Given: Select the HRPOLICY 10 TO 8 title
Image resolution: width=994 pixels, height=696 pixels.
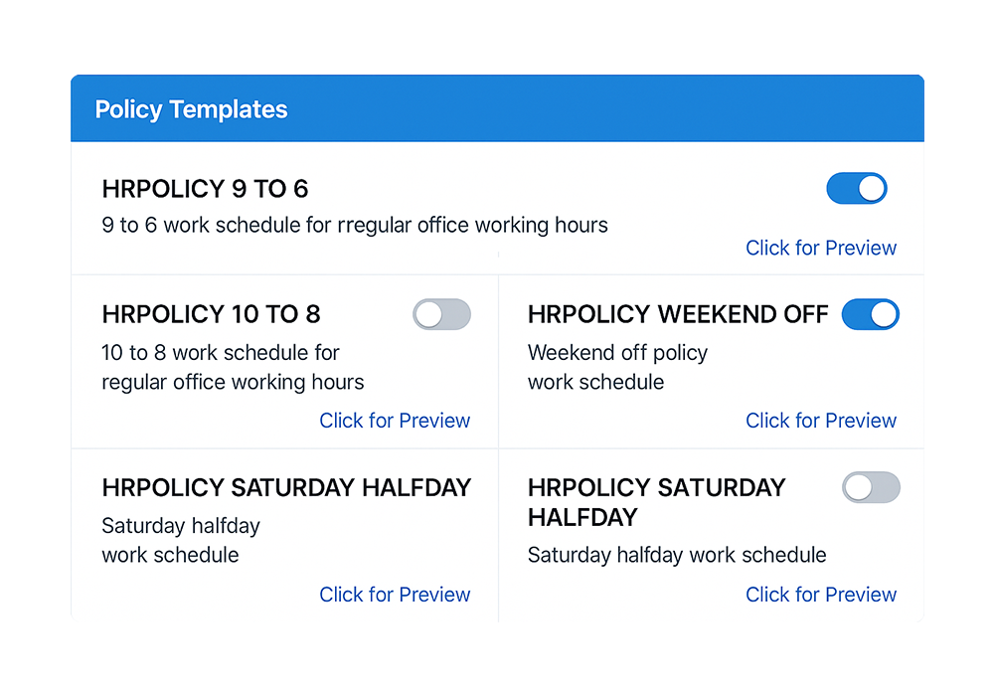Looking at the screenshot, I should coord(211,314).
